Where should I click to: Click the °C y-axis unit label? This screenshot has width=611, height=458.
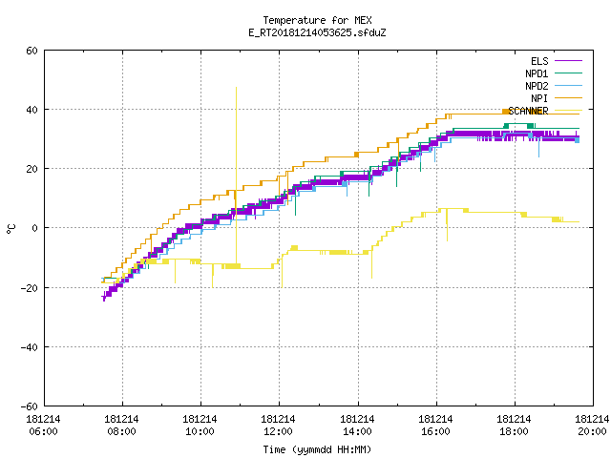coord(11,229)
